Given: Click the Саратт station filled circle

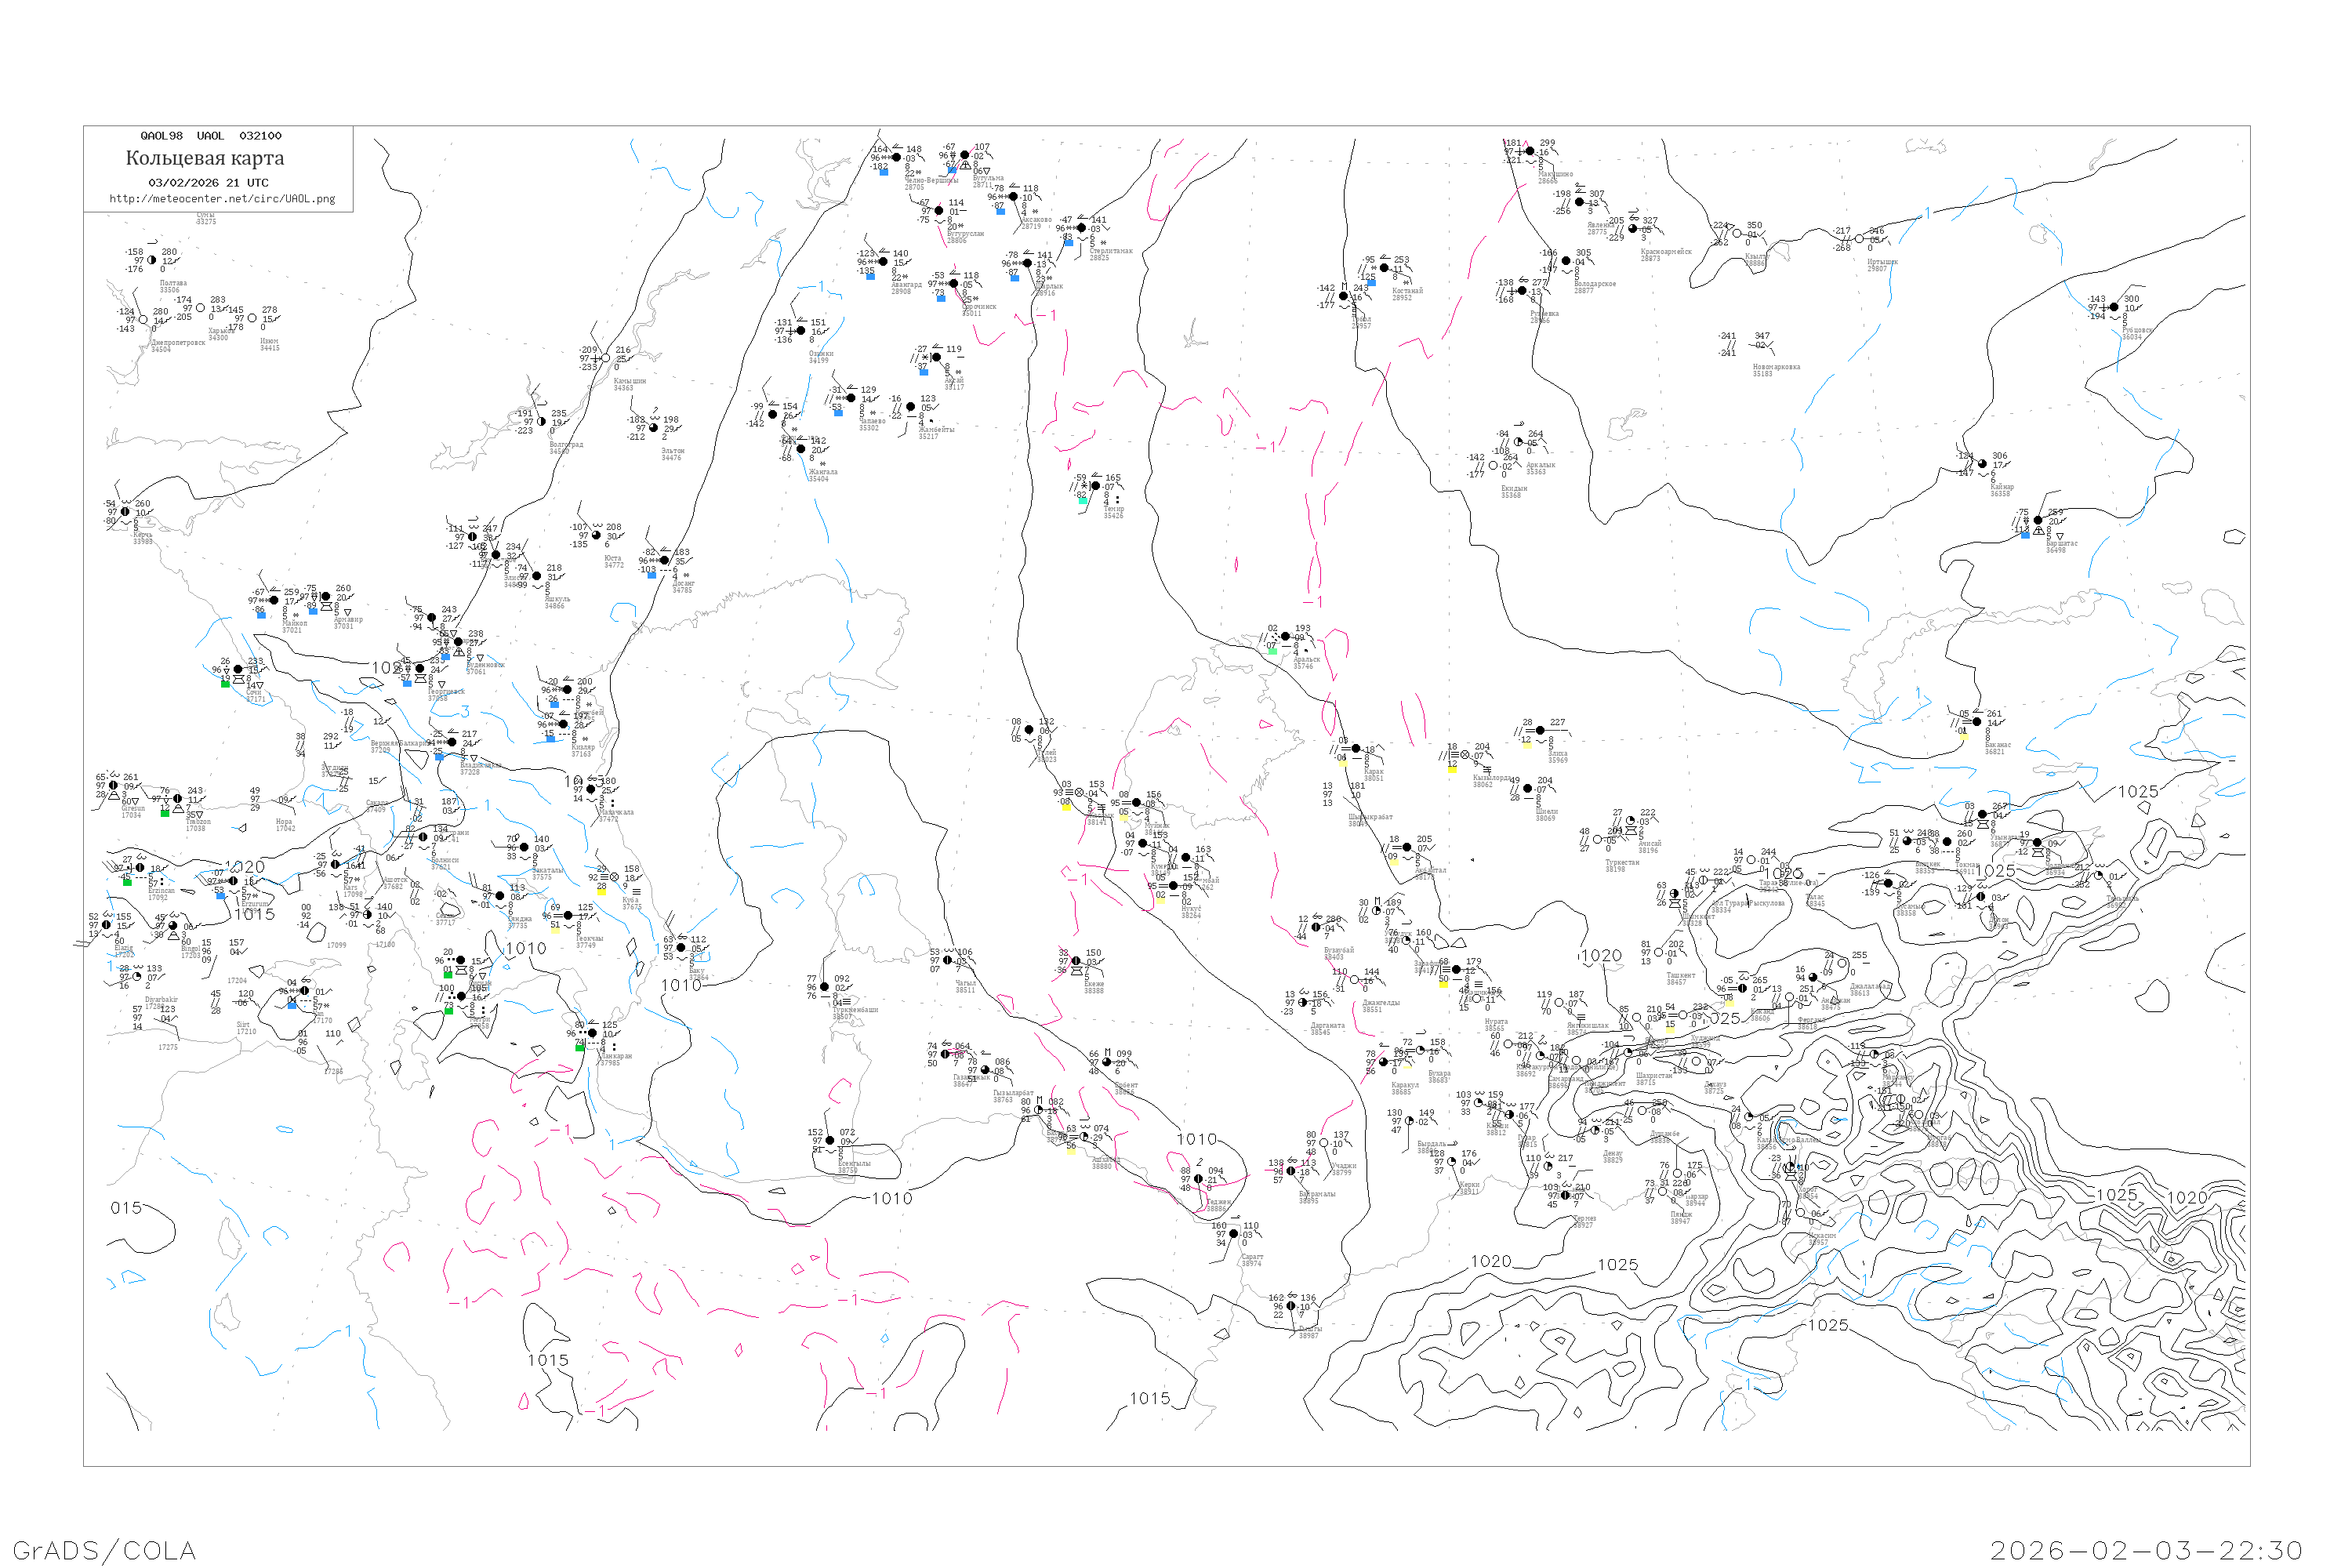Looking at the screenshot, I should (1233, 1234).
